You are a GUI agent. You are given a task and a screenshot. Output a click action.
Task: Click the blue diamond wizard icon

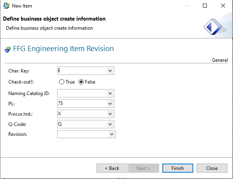pyautogui.click(x=213, y=27)
